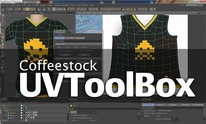206x124 pixels.
Task: Open the MoGraph menu
Action: click(x=57, y=5)
